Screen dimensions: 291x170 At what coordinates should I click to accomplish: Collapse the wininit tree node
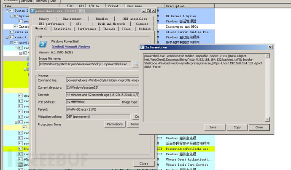7,37
